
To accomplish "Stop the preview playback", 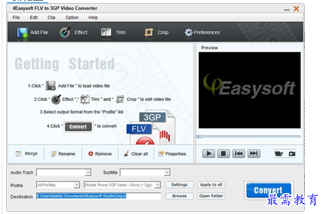I will [x=223, y=154].
